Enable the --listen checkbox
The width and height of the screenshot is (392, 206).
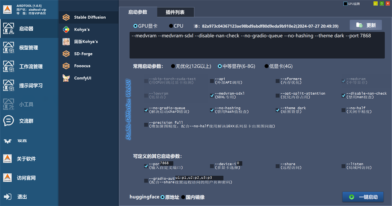[343, 166]
